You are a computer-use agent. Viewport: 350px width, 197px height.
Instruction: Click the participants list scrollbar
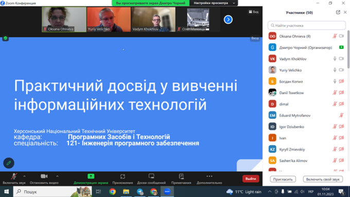(x=348, y=49)
